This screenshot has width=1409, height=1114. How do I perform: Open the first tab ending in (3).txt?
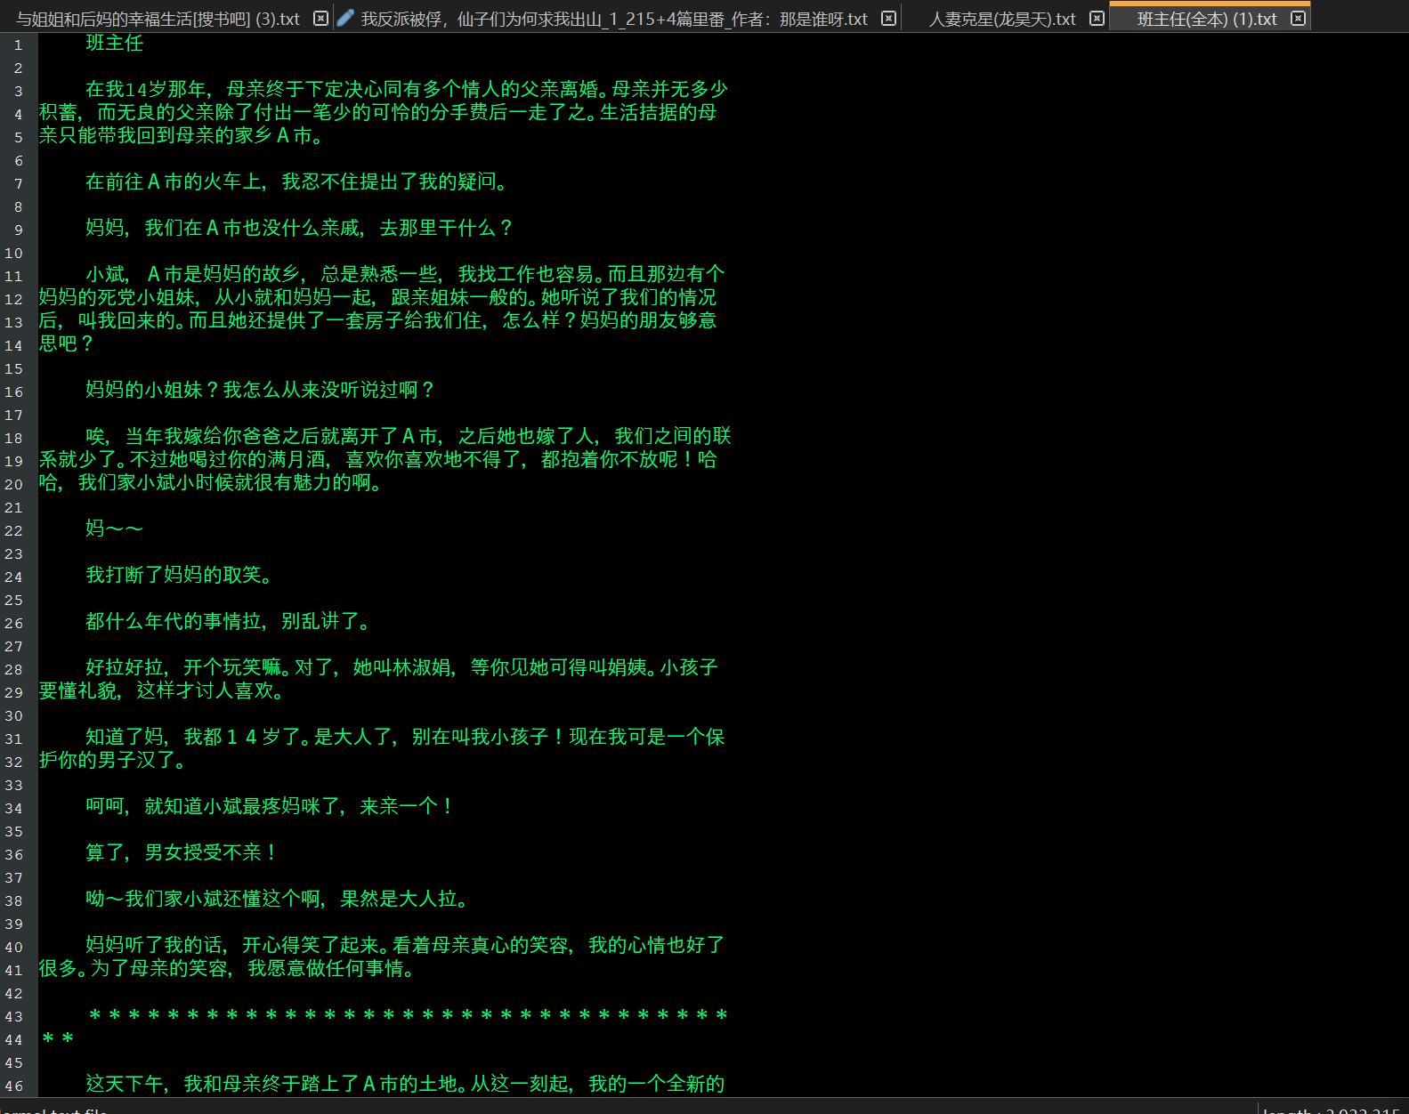(x=158, y=20)
